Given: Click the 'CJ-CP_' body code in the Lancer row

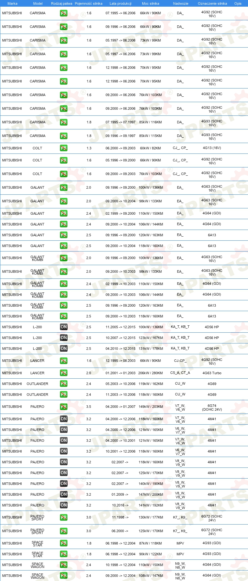Looking at the screenshot, I should coord(180,361).
